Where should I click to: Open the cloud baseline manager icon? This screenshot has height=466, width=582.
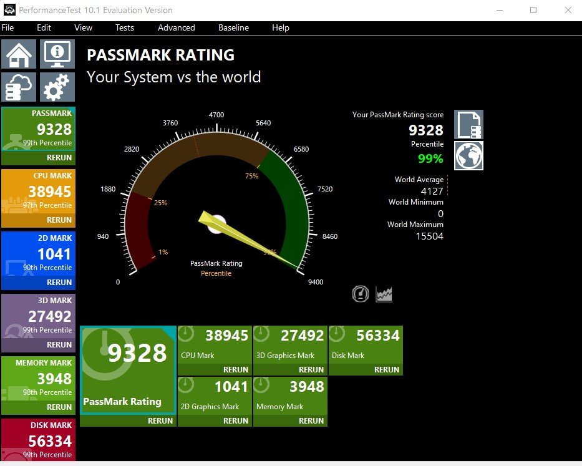point(19,87)
